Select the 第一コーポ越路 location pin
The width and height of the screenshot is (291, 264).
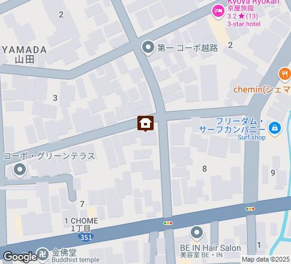tap(148, 47)
